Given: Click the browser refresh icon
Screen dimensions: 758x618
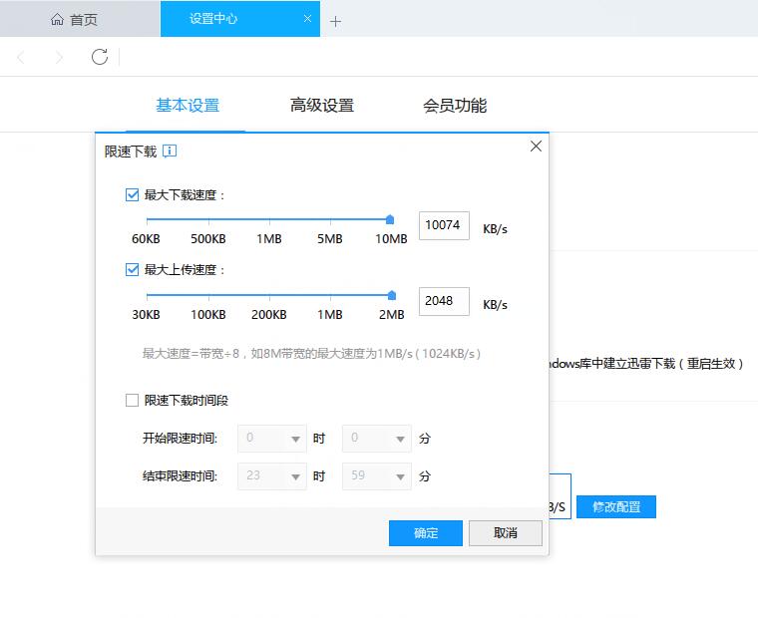Looking at the screenshot, I should coord(100,57).
